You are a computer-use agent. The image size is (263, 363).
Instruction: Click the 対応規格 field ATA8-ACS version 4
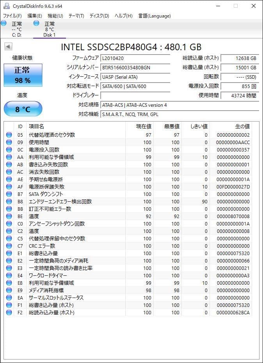pyautogui.click(x=180, y=105)
